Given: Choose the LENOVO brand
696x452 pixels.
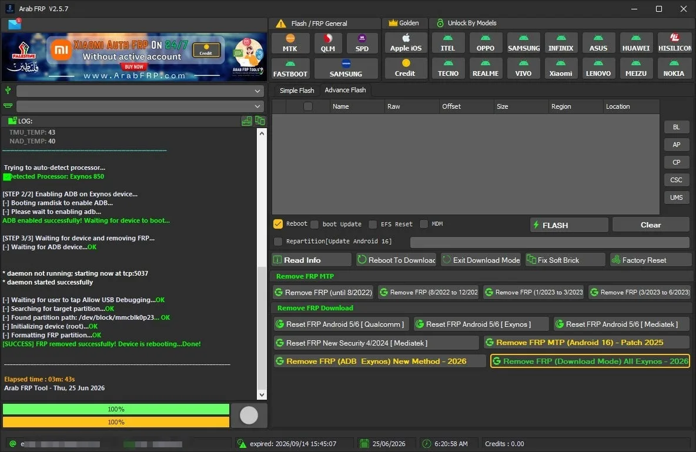Looking at the screenshot, I should point(598,68).
